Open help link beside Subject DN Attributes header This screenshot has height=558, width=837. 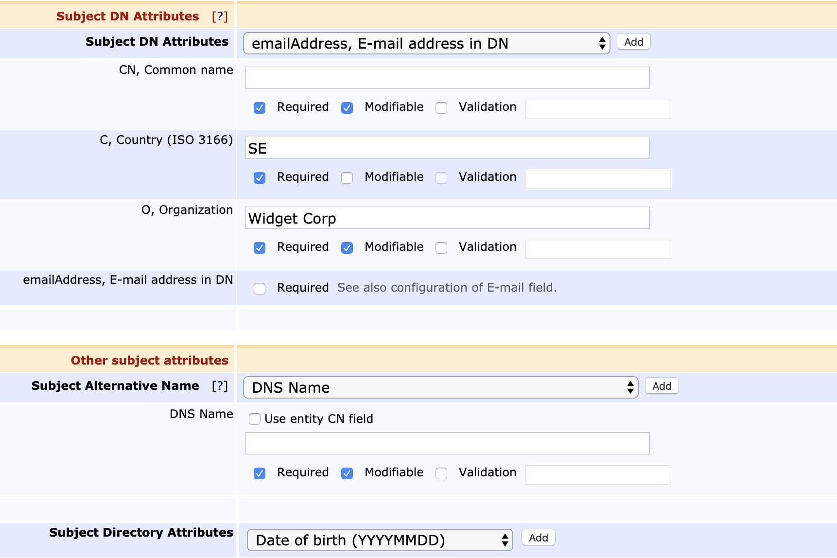coord(220,17)
